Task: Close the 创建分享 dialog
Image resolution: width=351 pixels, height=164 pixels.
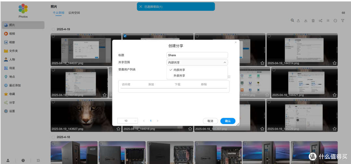Action: [x=236, y=42]
